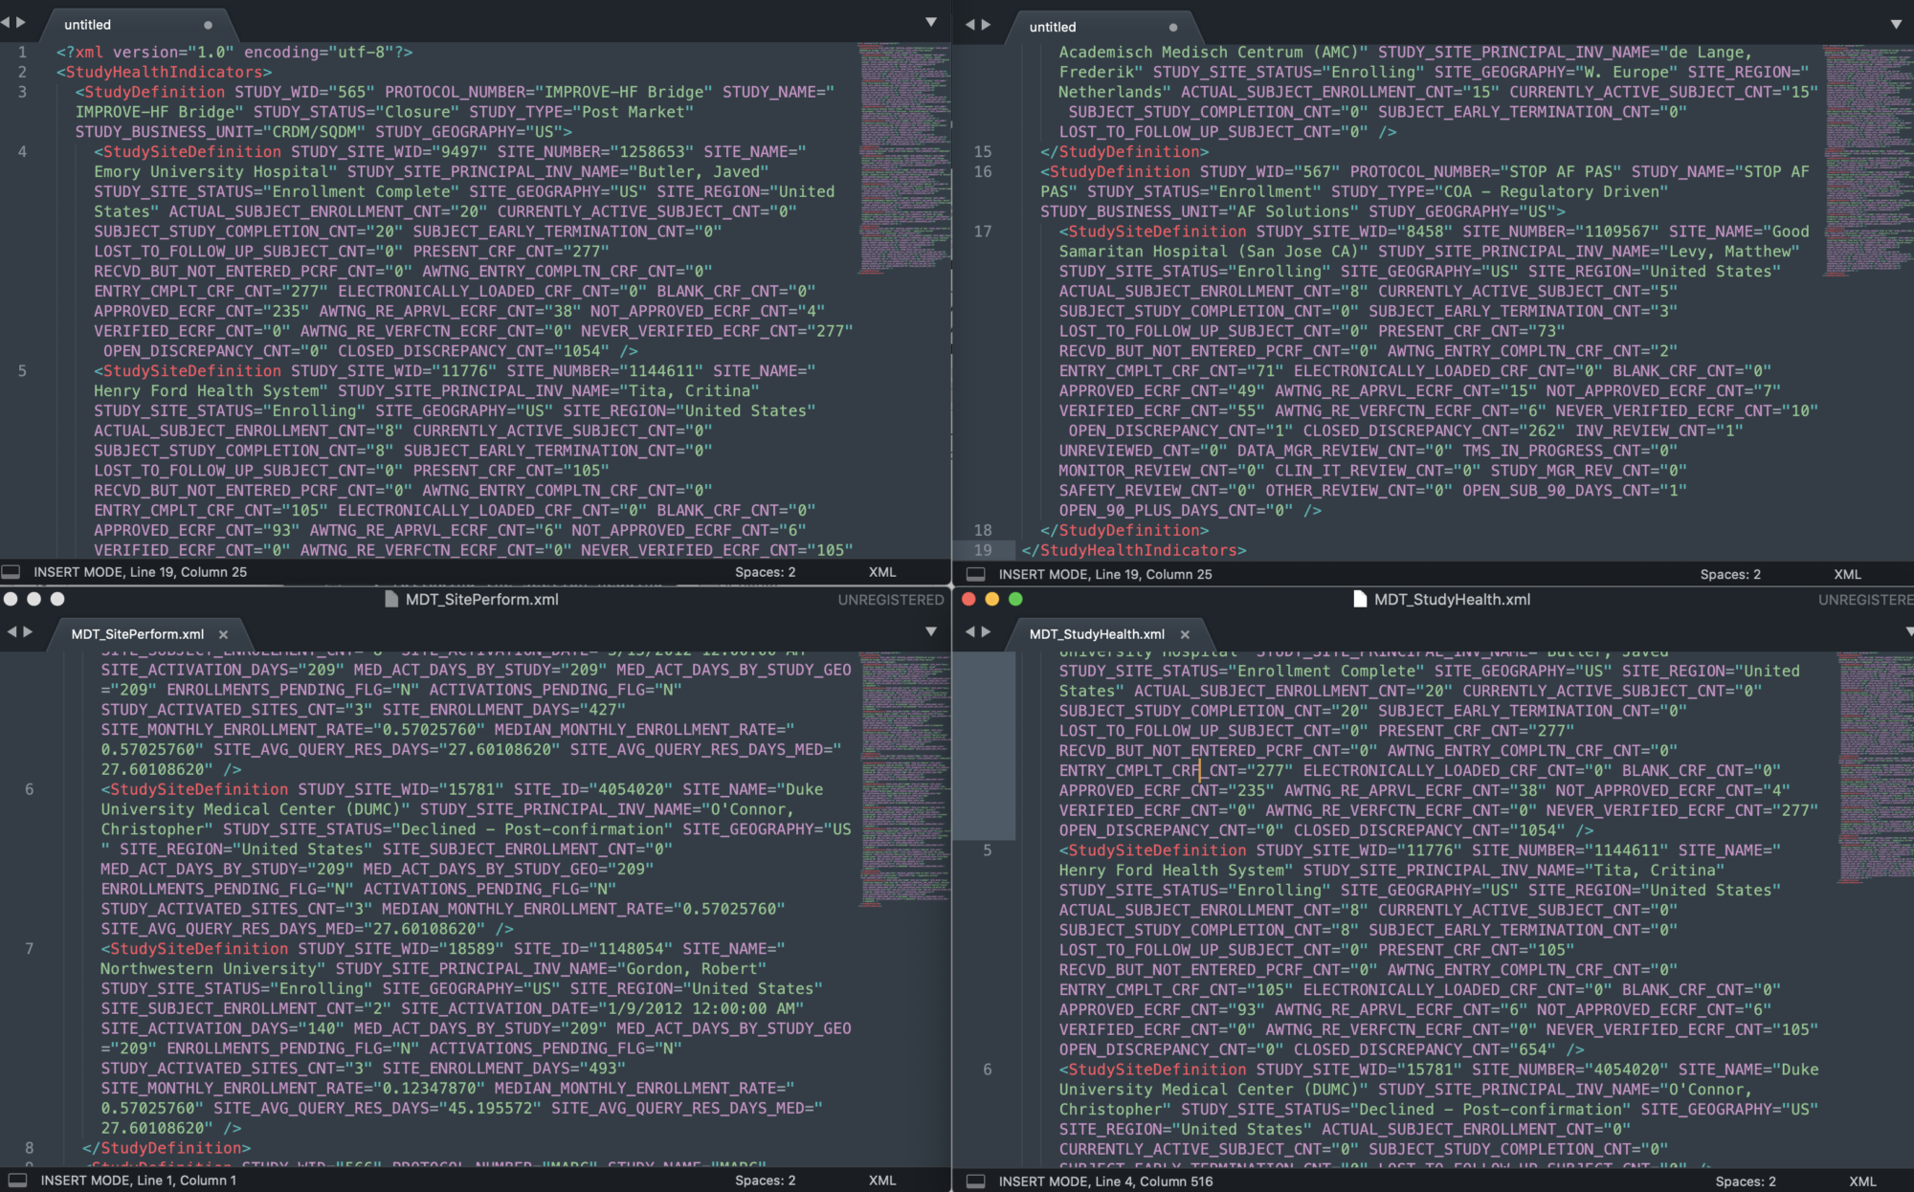Open Spaces: 2 indentation menu in MDT_StudyHealth.xml window

click(x=1746, y=1181)
